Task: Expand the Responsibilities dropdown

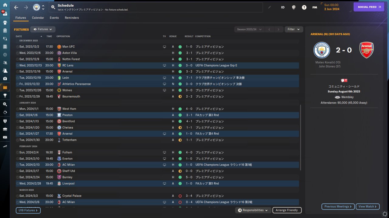Action: pyautogui.click(x=253, y=210)
